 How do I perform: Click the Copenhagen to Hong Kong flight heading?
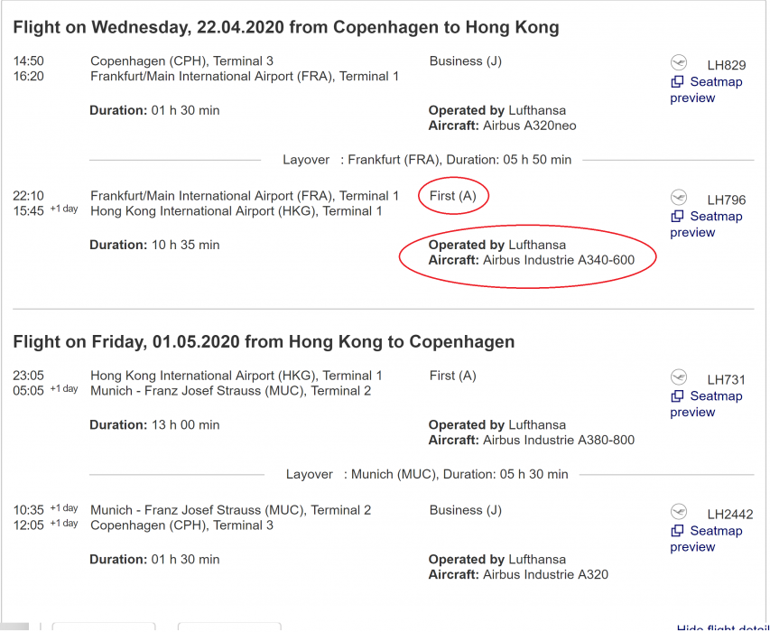(x=286, y=27)
